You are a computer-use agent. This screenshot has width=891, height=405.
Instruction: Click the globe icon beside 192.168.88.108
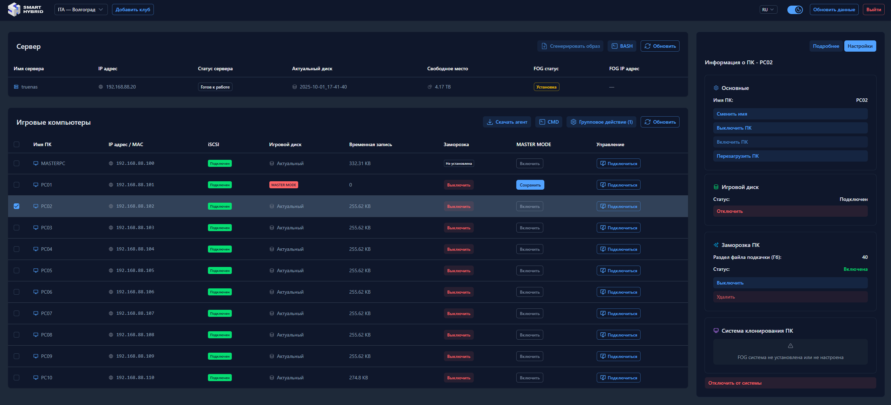111,335
